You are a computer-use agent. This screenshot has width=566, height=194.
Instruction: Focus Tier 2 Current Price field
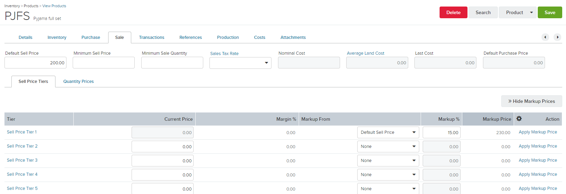(163, 147)
